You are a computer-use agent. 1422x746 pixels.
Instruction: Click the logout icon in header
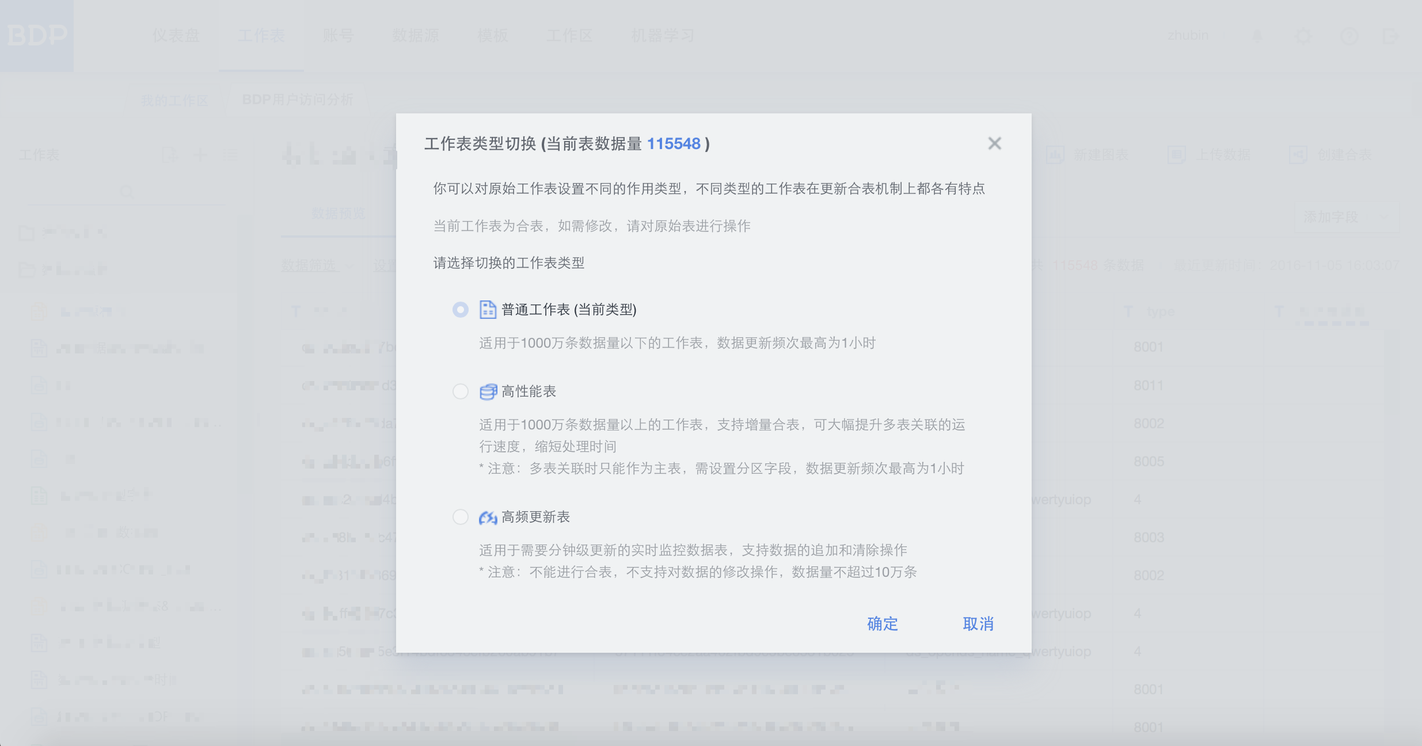click(1390, 36)
